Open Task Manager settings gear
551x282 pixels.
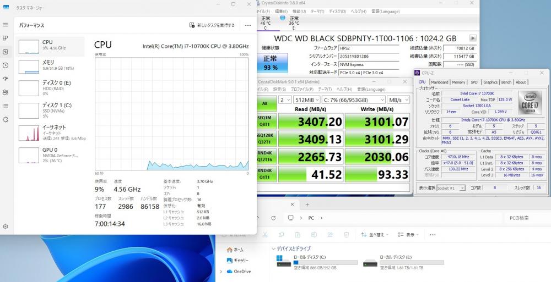(x=6, y=226)
